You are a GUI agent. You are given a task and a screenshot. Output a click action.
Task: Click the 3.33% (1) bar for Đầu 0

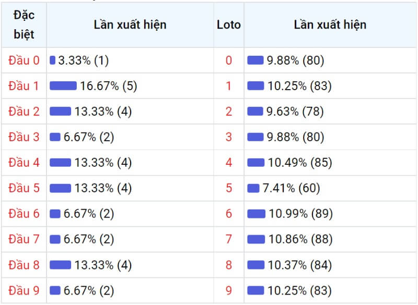52,60
